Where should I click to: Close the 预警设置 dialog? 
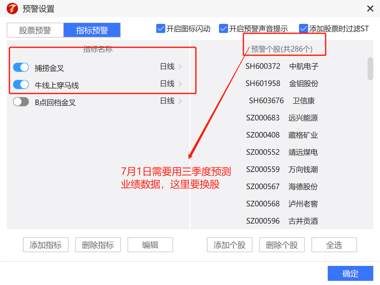pyautogui.click(x=370, y=9)
